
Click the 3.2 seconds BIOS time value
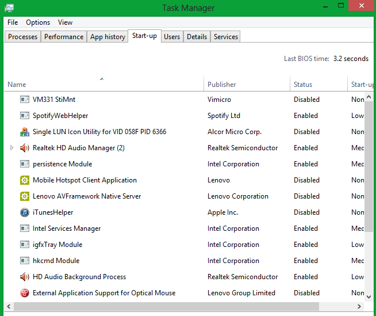pyautogui.click(x=351, y=59)
